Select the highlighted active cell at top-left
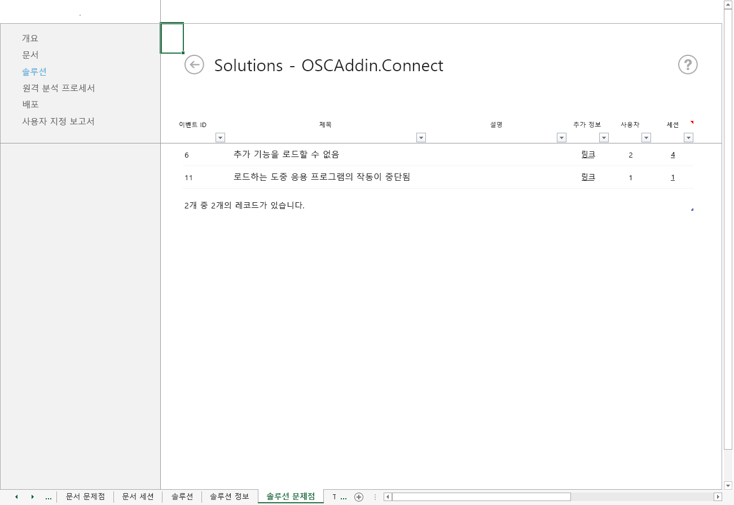 tap(172, 38)
